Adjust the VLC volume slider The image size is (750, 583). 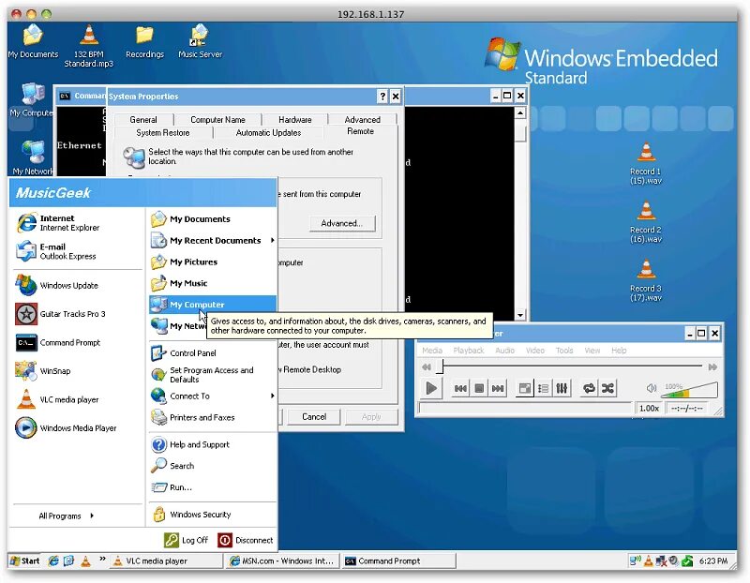689,390
